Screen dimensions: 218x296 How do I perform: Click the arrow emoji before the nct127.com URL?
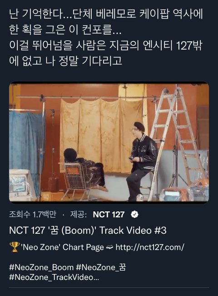(110, 247)
